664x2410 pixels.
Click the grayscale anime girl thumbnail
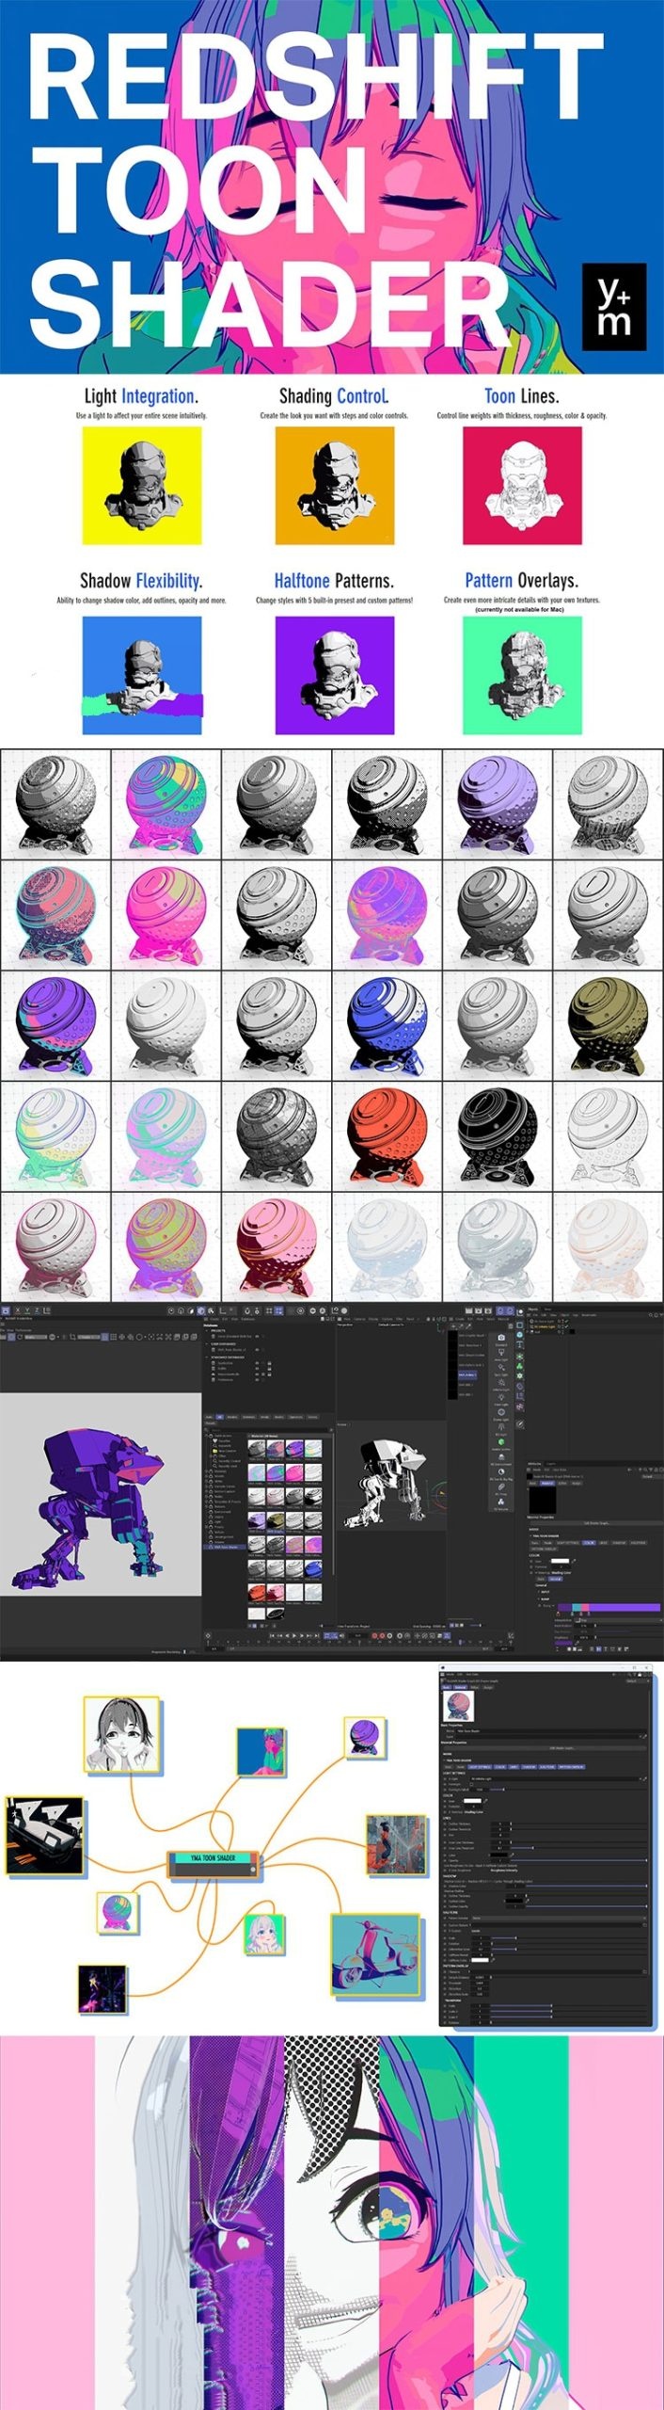coord(120,1734)
